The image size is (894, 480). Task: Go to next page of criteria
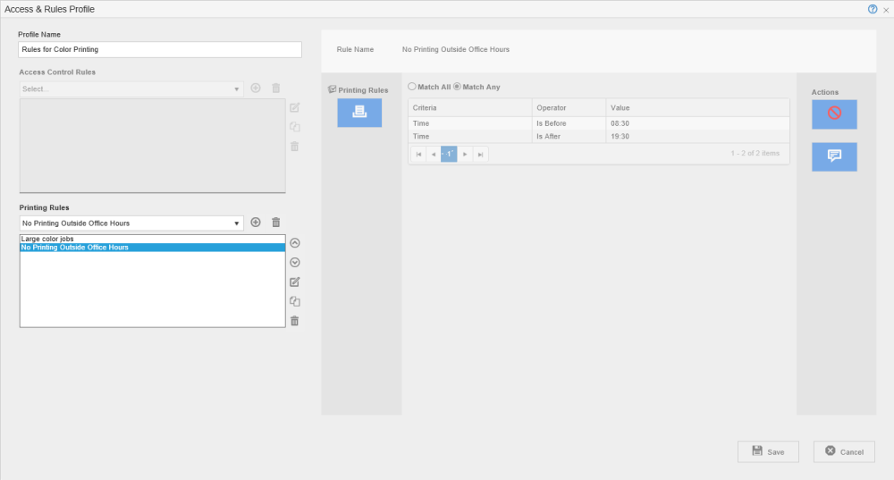(x=465, y=154)
